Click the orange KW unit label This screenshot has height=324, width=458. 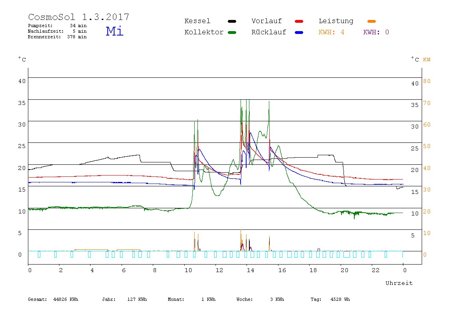[426, 60]
